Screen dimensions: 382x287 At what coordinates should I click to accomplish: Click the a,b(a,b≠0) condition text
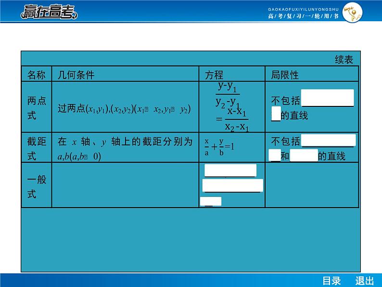coord(79,157)
